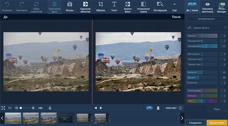Adjust the Насыщенность slider

click(x=202, y=46)
